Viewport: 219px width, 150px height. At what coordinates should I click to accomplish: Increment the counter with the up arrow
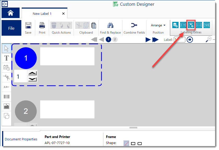click(32, 73)
